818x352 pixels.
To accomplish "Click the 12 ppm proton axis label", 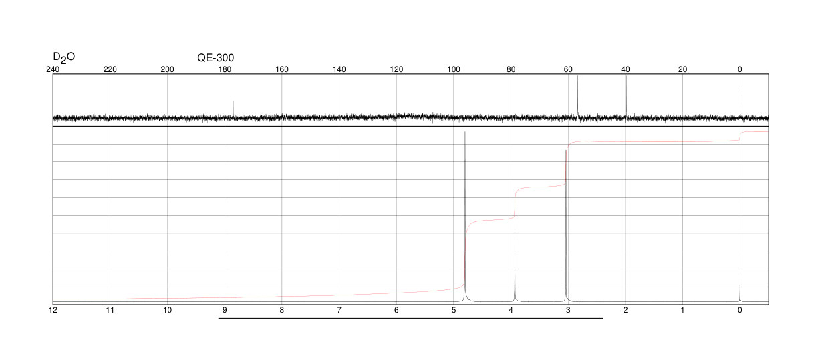I will tap(53, 311).
